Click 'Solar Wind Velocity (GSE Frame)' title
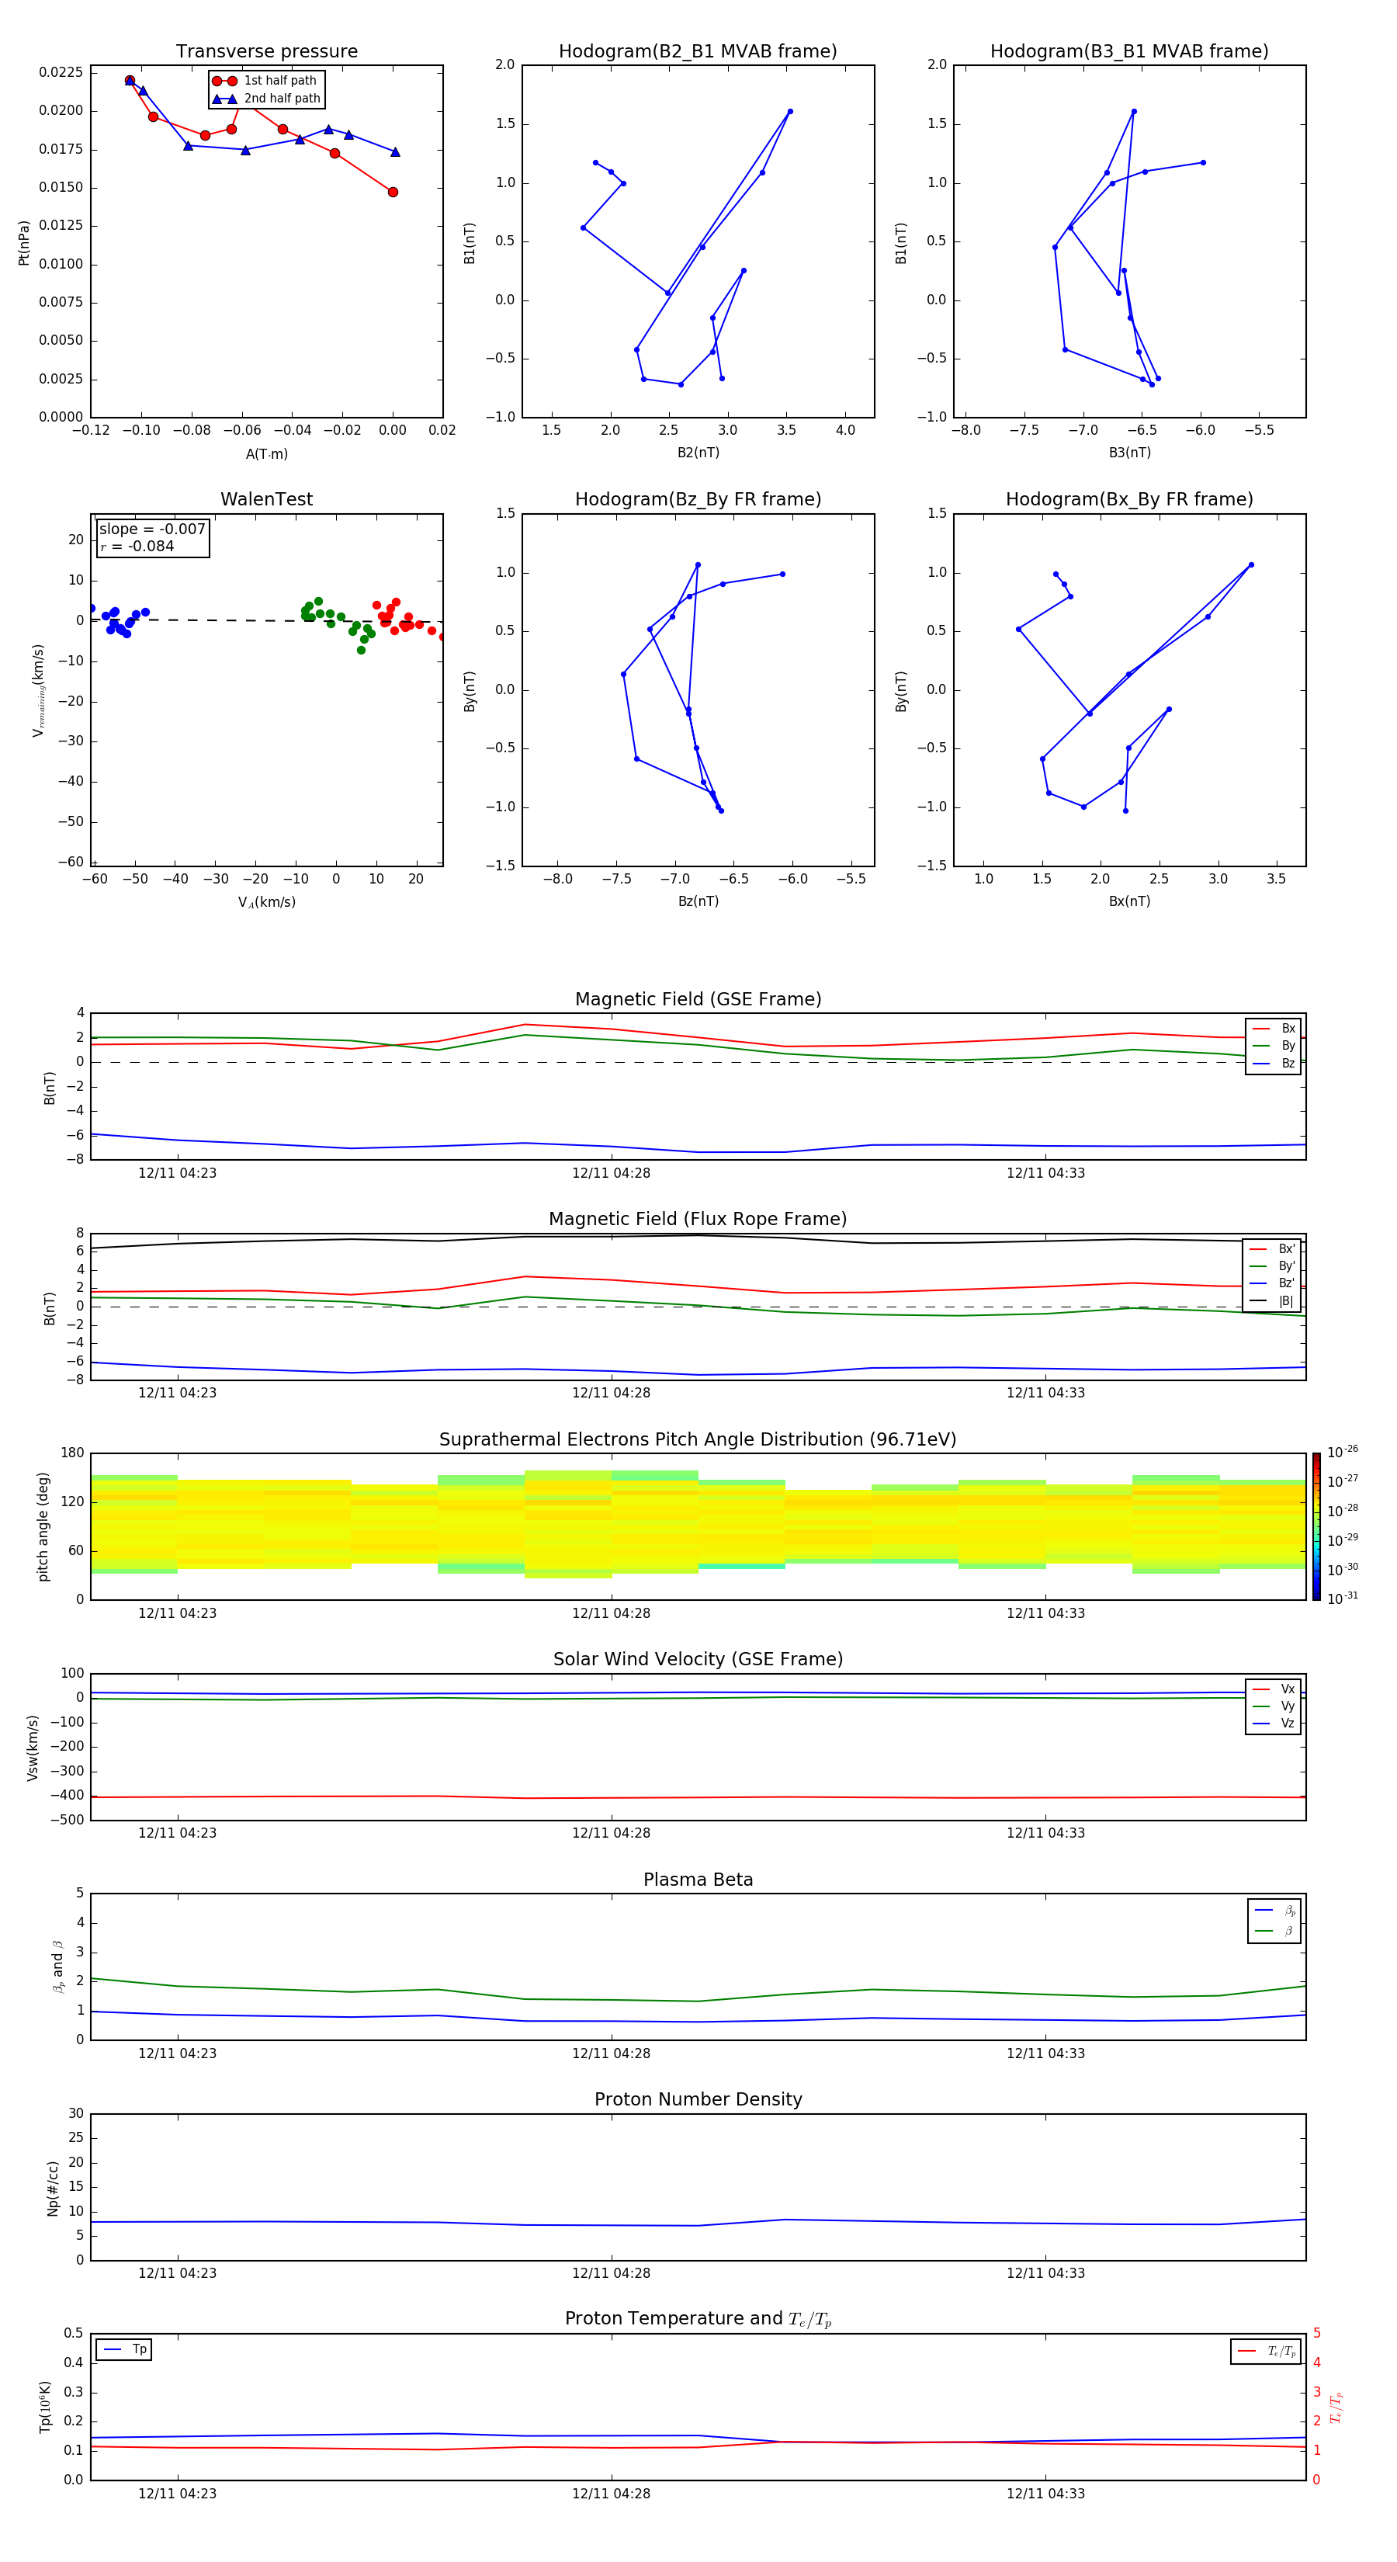This screenshot has height=2562, width=1397. 698,1659
